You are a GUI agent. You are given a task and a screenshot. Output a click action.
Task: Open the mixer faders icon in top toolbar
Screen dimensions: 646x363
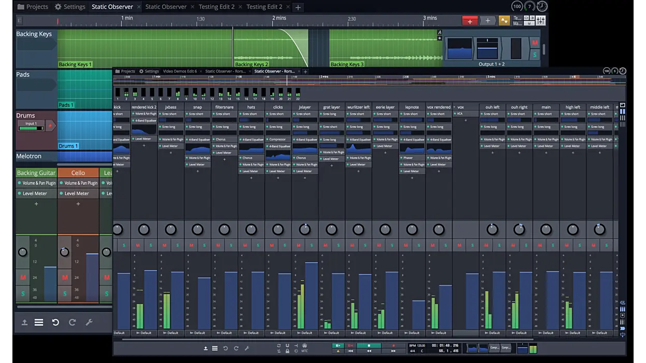click(x=540, y=21)
